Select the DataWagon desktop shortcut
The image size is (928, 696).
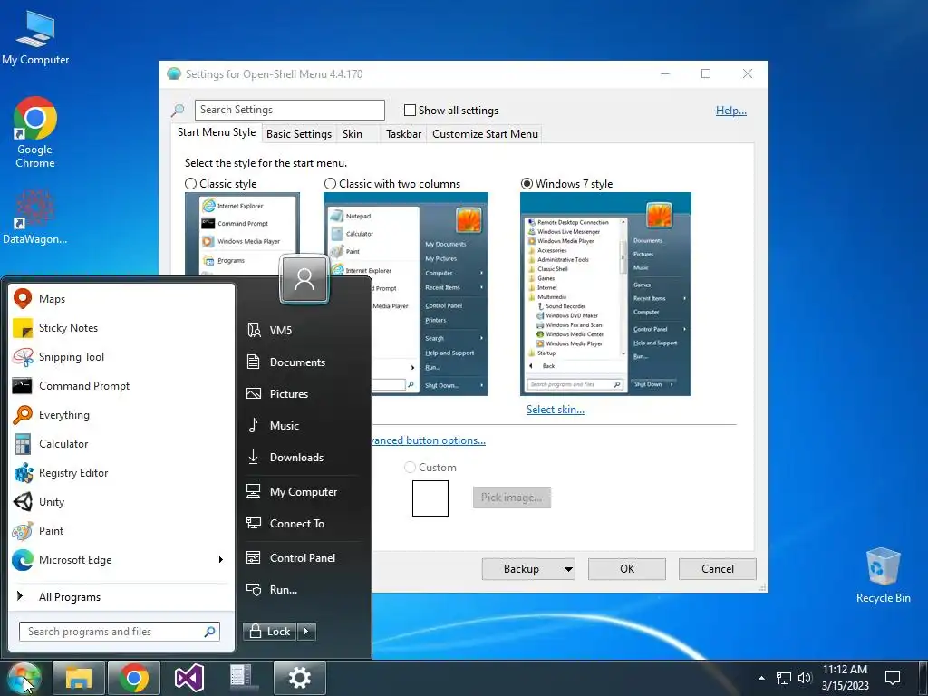pyautogui.click(x=35, y=217)
